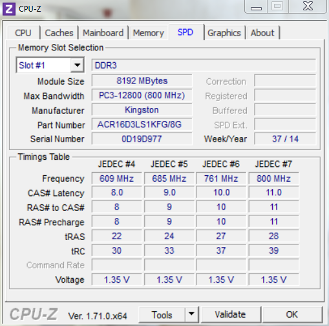Click the Max Bandwidth label
Image resolution: width=329 pixels, height=326 pixels.
click(54, 96)
